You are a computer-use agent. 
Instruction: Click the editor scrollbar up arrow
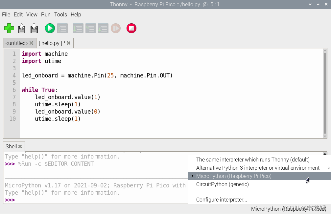(325, 50)
